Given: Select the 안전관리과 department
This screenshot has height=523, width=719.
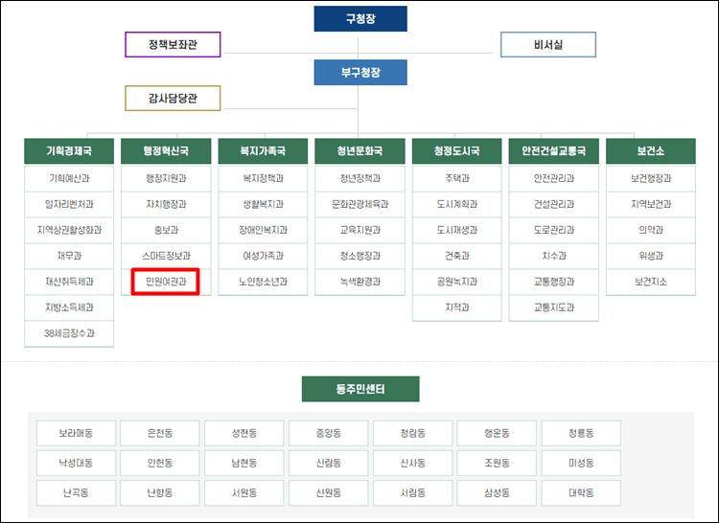Looking at the screenshot, I should pyautogui.click(x=554, y=178).
